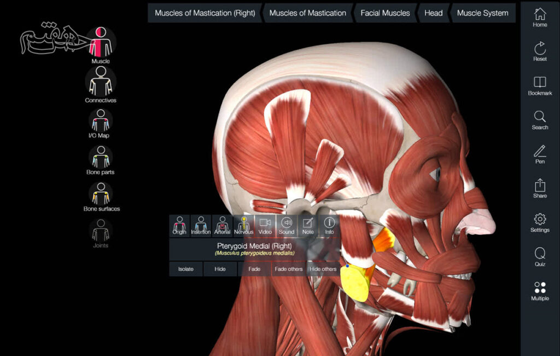560x356 pixels.
Task: Go to Facial Muscles breadcrumb
Action: click(385, 13)
